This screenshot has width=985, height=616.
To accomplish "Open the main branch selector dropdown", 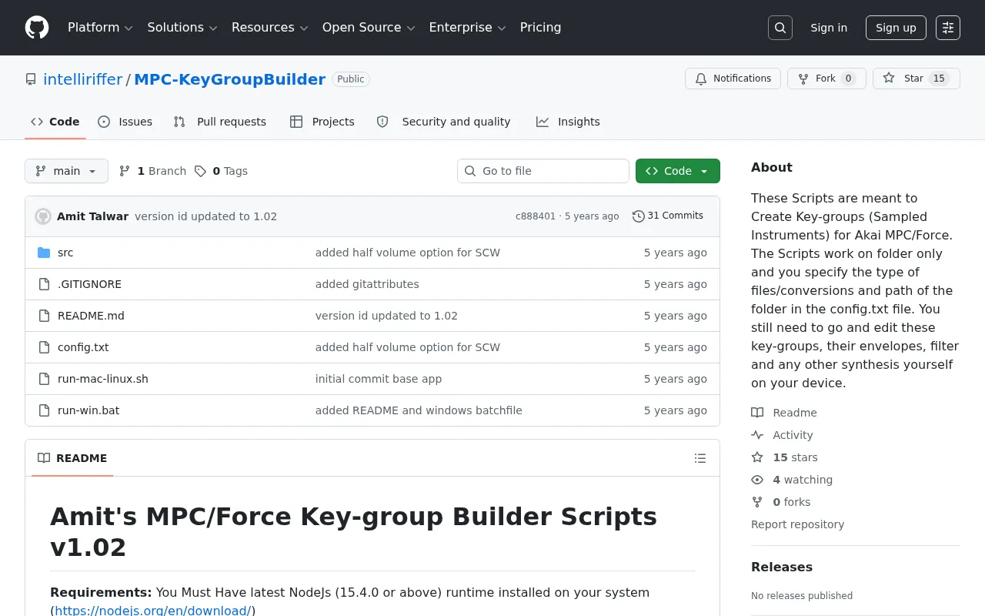I will pos(66,171).
